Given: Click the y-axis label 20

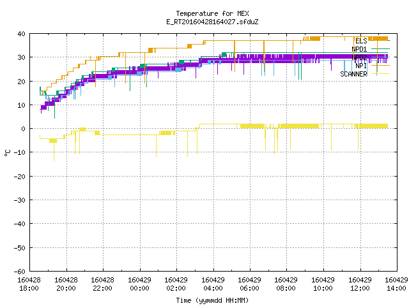Looking at the screenshot, I should tap(21, 82).
